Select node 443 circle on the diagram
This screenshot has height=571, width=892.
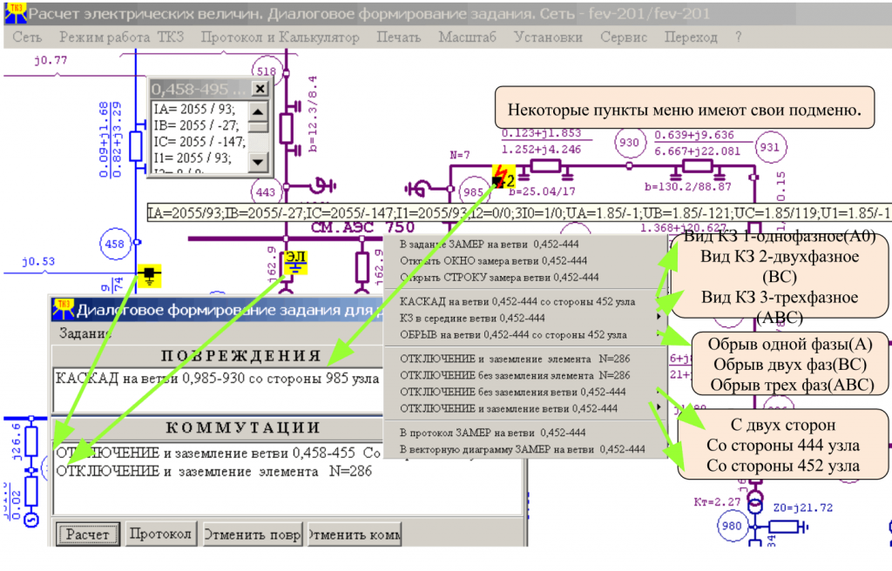(x=266, y=191)
